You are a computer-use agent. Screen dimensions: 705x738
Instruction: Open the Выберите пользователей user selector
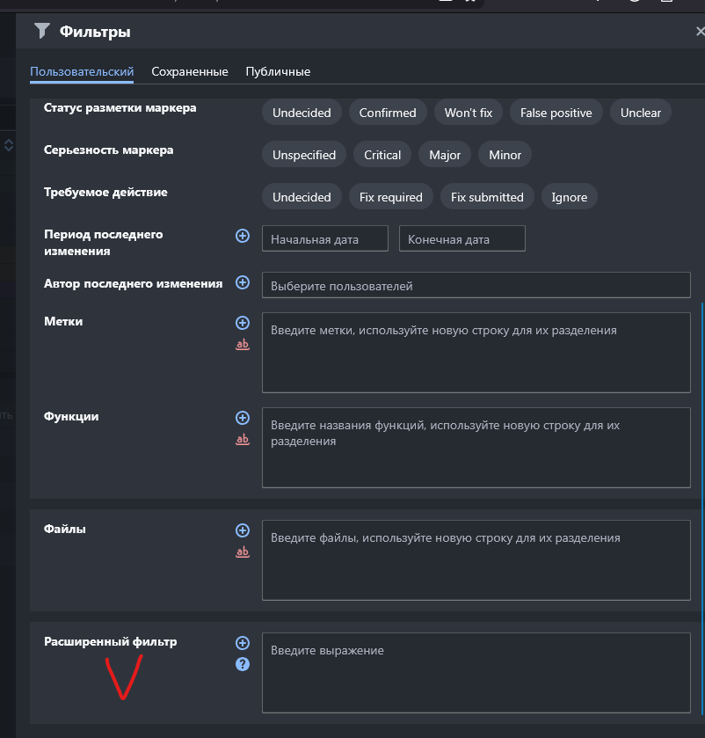476,286
